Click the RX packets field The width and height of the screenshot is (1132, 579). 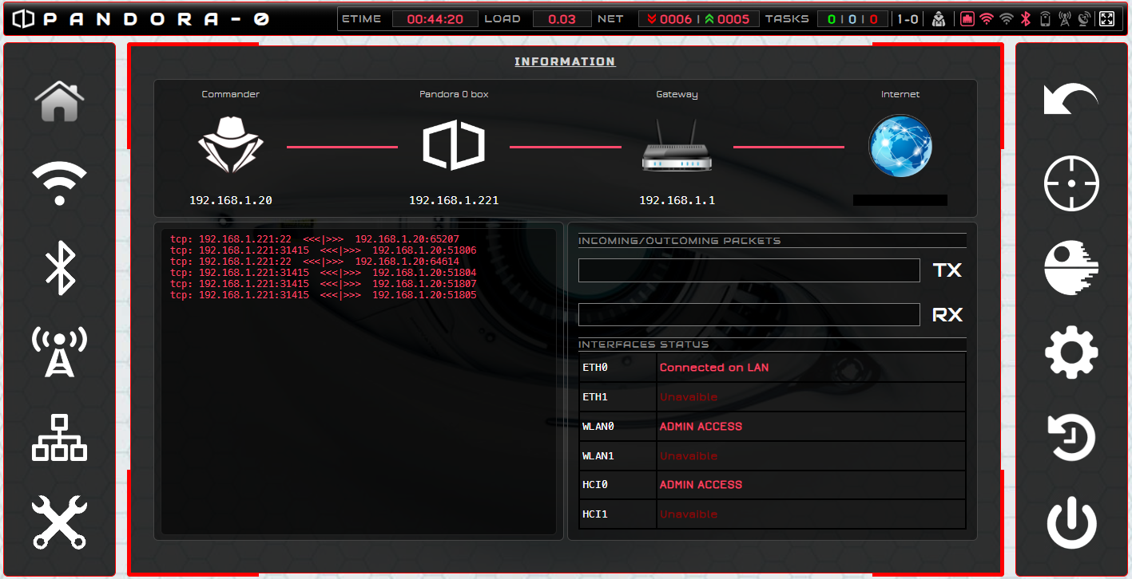coord(749,315)
